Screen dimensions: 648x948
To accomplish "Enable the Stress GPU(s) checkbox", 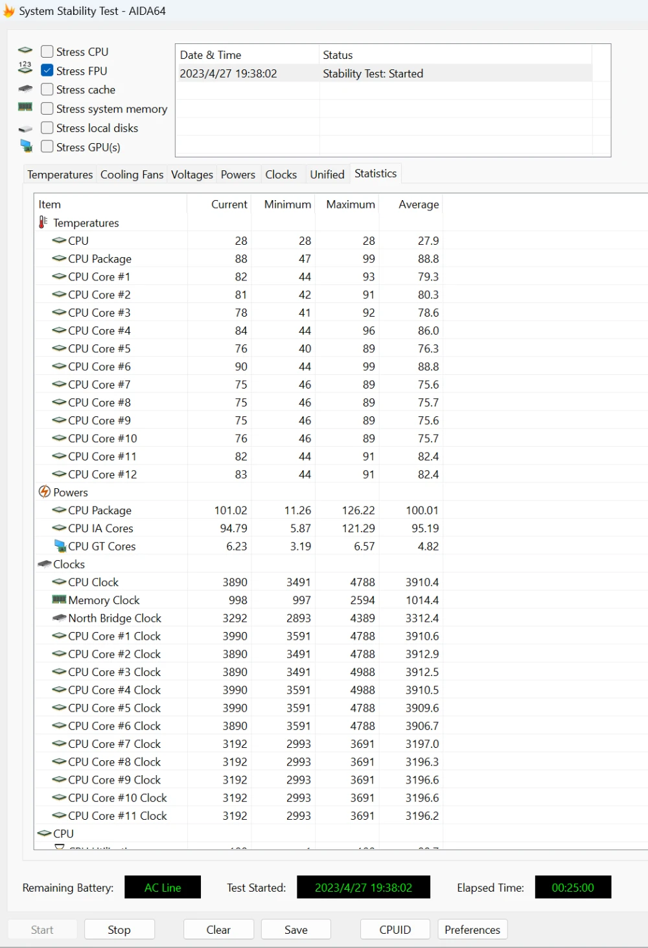I will (47, 147).
